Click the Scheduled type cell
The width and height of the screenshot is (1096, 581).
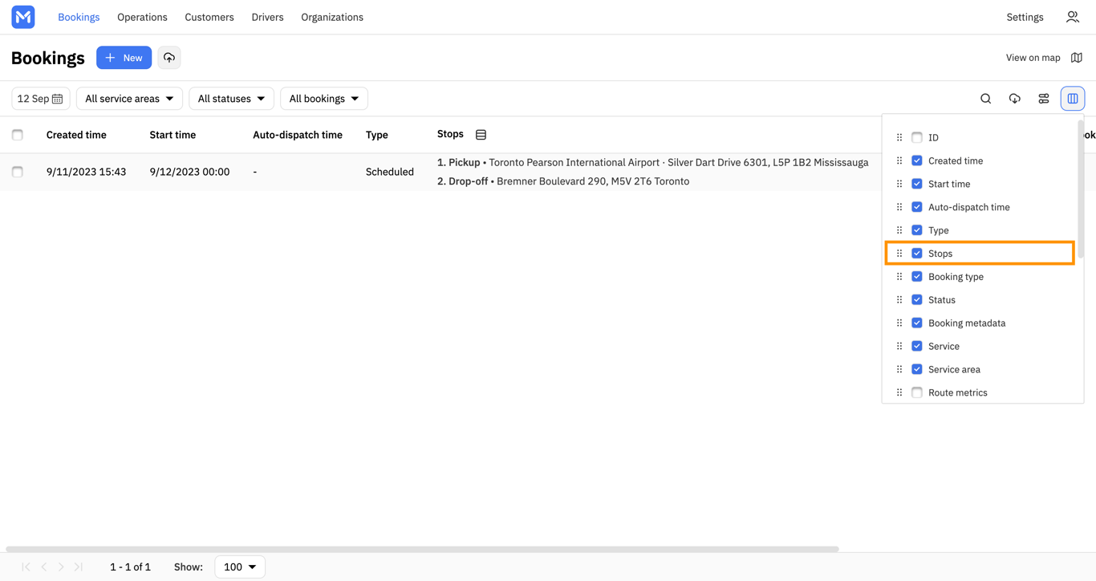390,172
